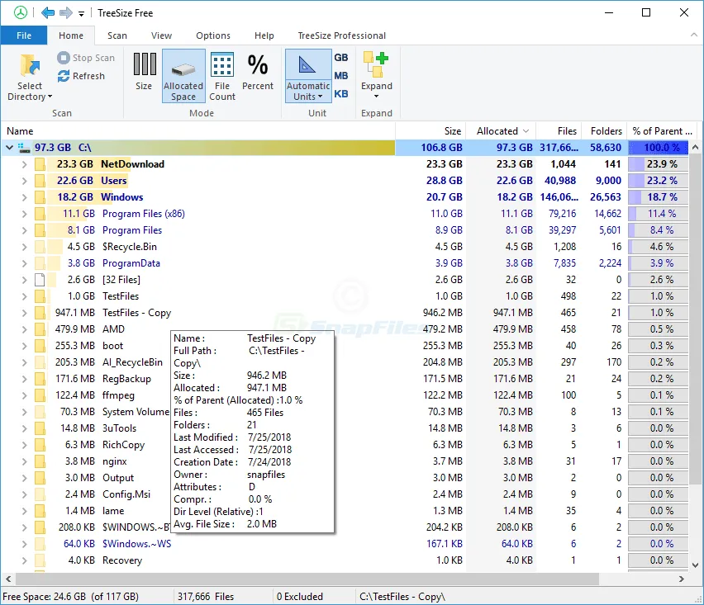Click the Program Files folder icon
The height and width of the screenshot is (605, 704).
(40, 230)
